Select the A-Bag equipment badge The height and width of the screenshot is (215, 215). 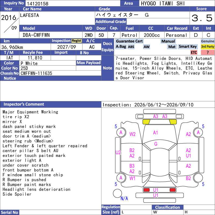(121, 46)
